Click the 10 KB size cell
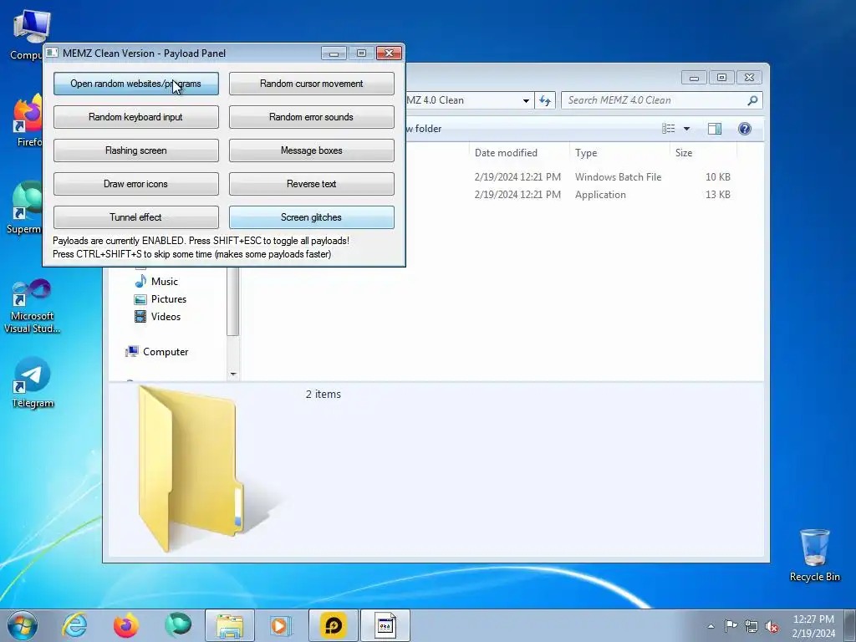This screenshot has height=642, width=856. (718, 177)
